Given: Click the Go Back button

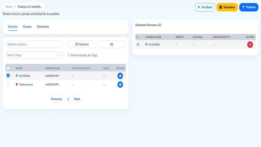Looking at the screenshot, I should coord(205,7).
